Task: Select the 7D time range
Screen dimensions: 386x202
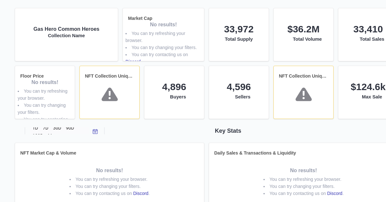Action: pos(46,128)
